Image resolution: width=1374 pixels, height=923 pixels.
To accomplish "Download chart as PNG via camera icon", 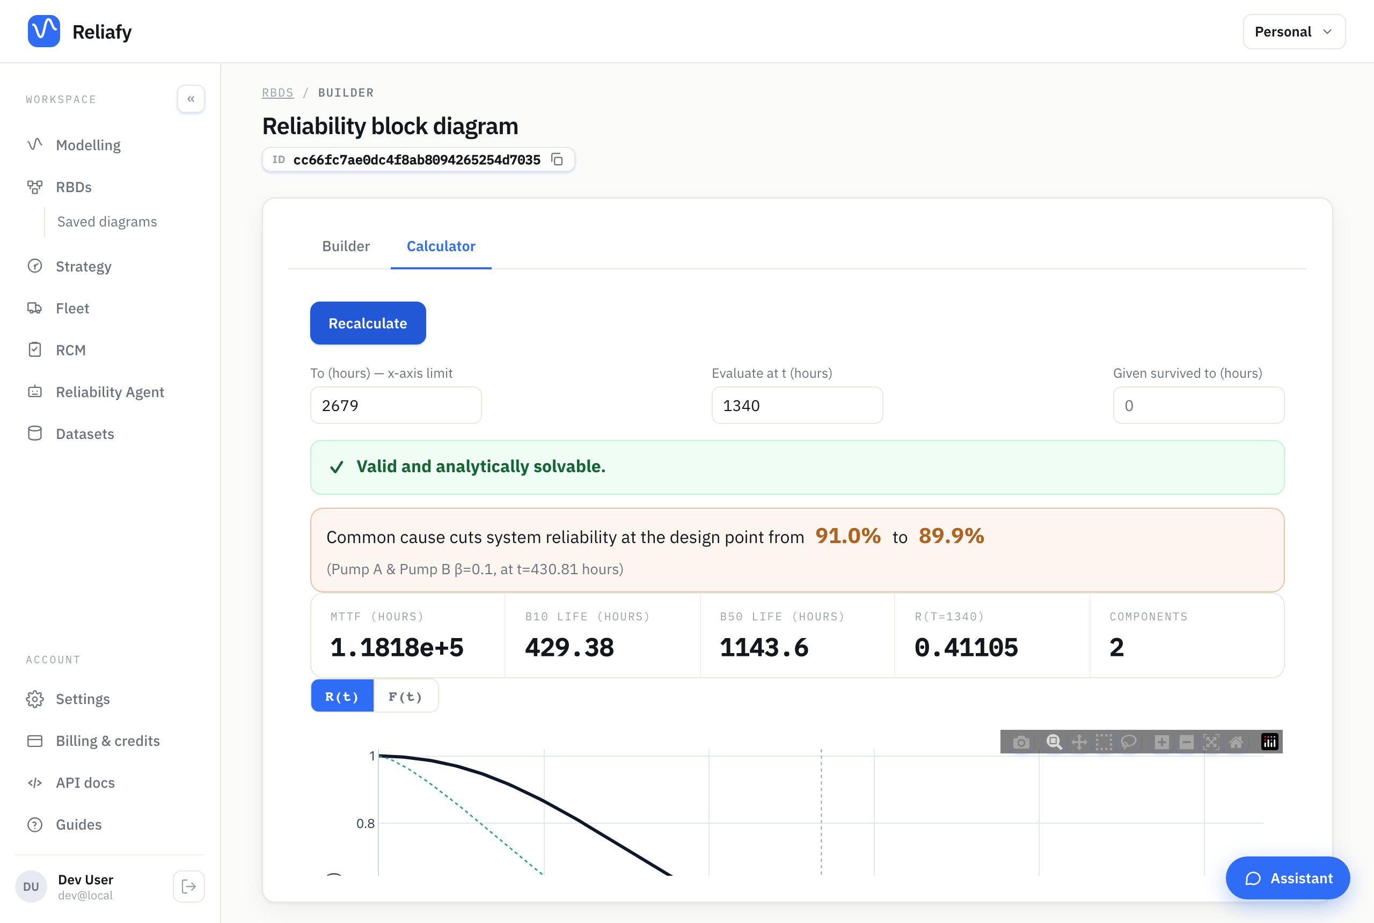I will (x=1021, y=742).
